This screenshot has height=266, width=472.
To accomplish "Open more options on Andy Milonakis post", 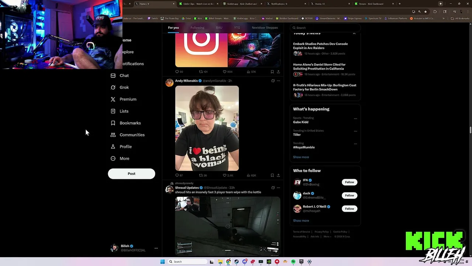I will coord(278,81).
